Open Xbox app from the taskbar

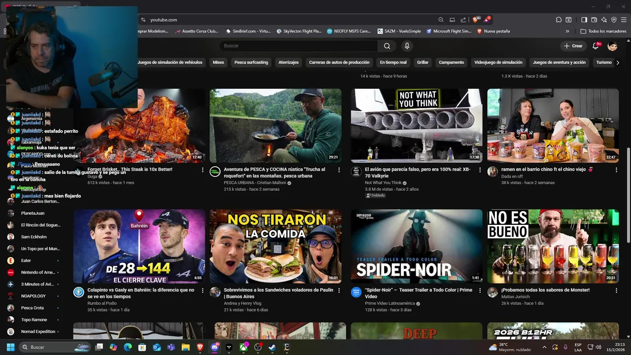[x=244, y=347]
